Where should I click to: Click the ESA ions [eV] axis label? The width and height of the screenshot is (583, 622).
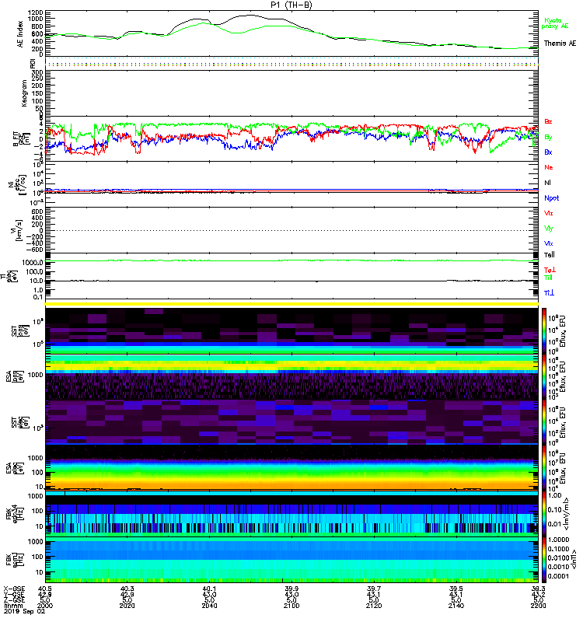[13, 376]
